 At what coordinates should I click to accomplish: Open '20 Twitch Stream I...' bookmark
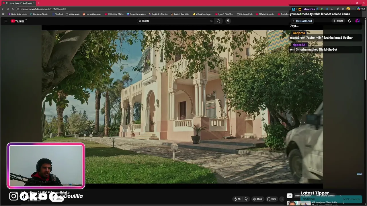click(265, 14)
